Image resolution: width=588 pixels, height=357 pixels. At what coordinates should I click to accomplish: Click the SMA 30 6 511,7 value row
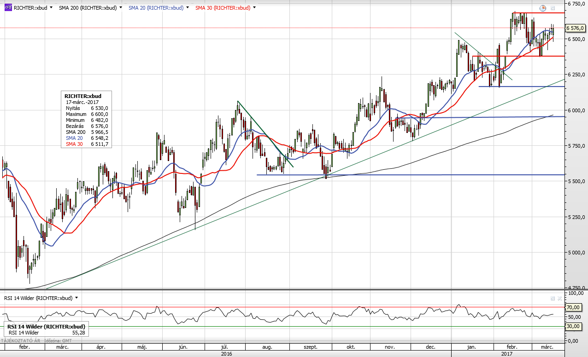pyautogui.click(x=87, y=144)
